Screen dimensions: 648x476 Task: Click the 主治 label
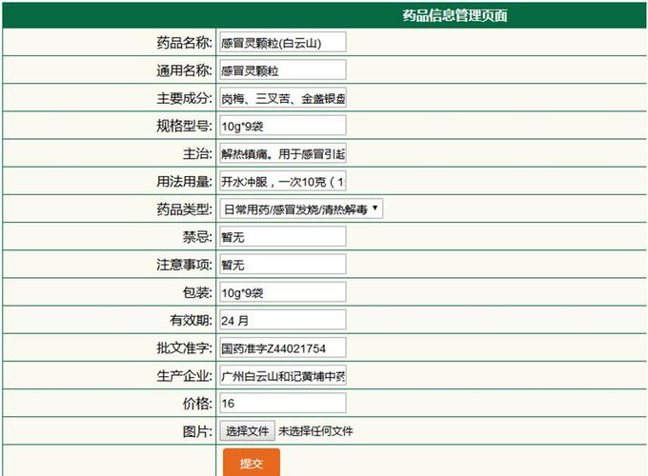[197, 153]
